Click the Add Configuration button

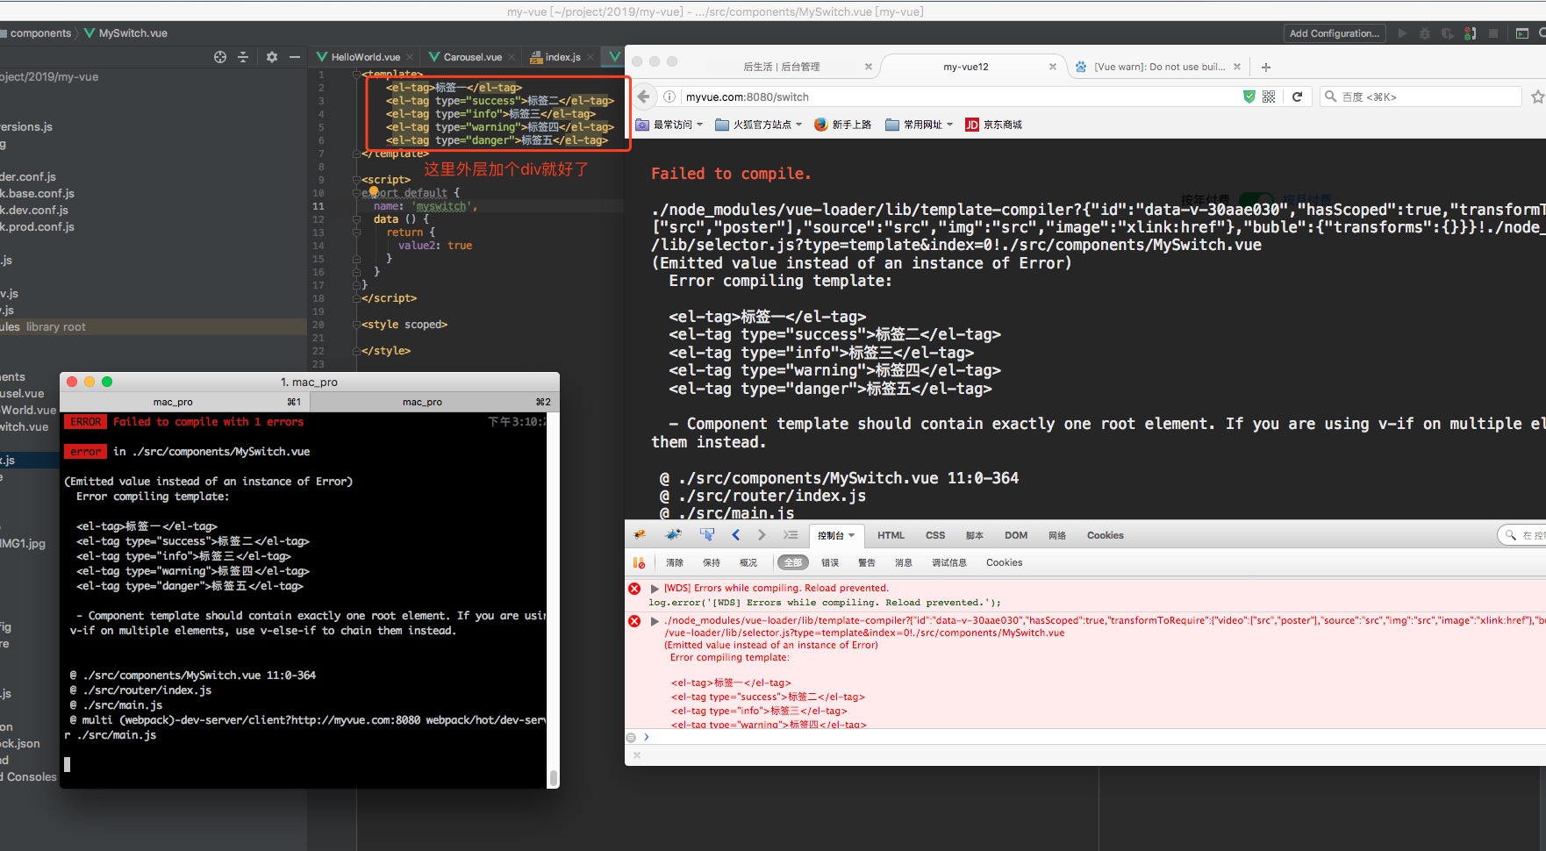coord(1334,33)
